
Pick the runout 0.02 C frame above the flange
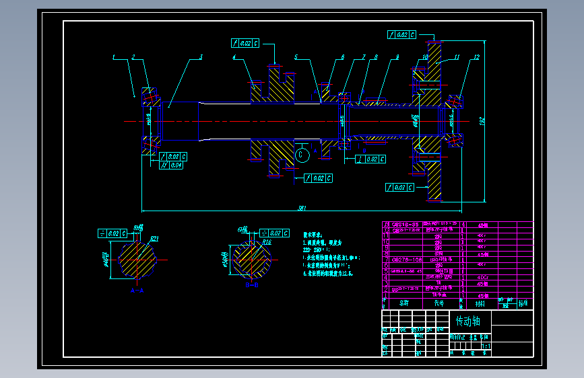pos(401,35)
